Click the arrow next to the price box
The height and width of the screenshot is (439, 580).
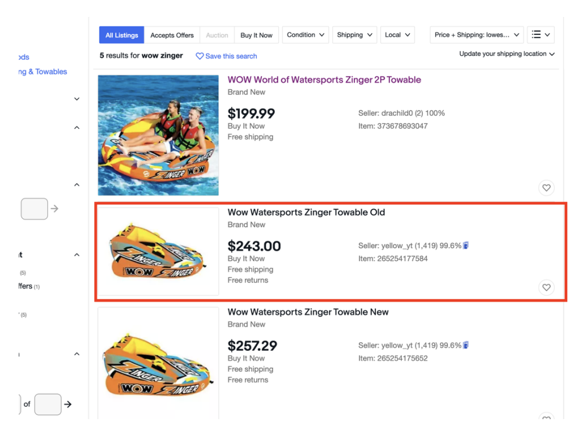pos(54,208)
